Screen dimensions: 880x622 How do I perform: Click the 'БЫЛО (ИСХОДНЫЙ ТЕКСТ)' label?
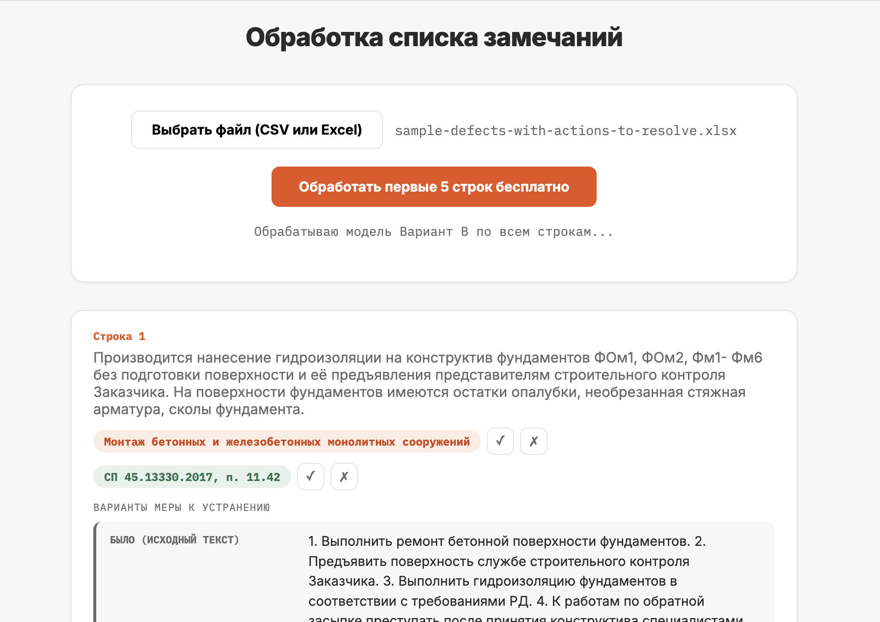click(174, 540)
